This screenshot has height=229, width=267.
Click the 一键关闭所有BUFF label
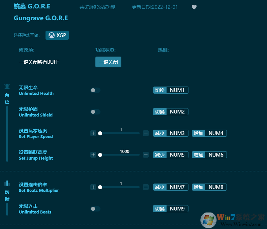point(39,62)
